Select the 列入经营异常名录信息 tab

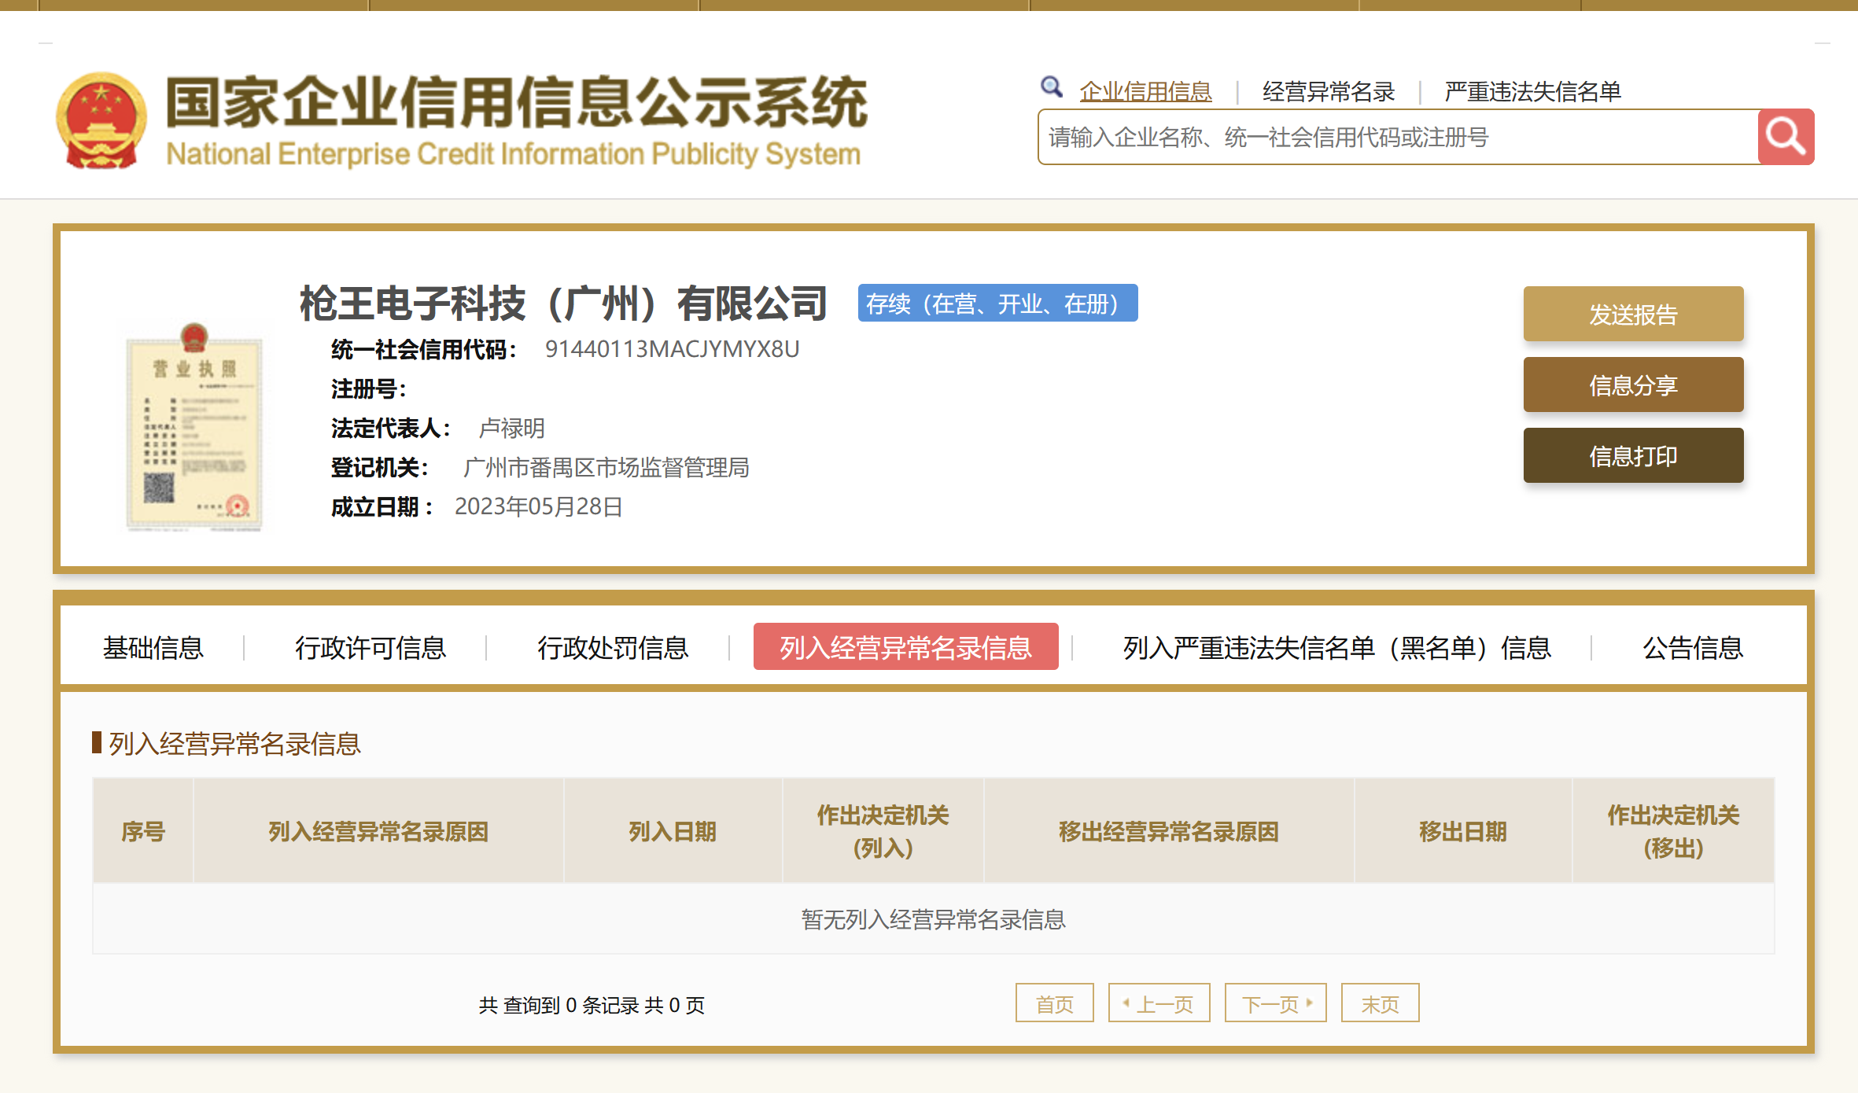pos(905,648)
